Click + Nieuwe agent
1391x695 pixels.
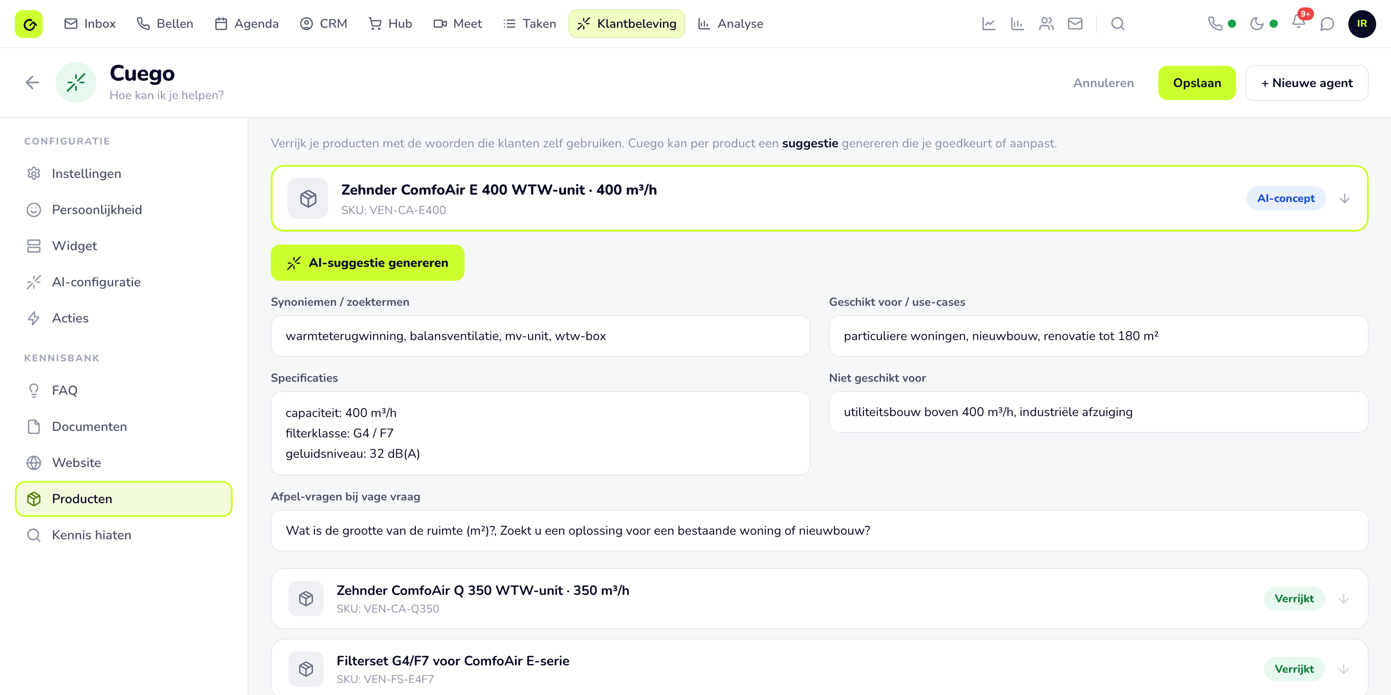(x=1307, y=83)
